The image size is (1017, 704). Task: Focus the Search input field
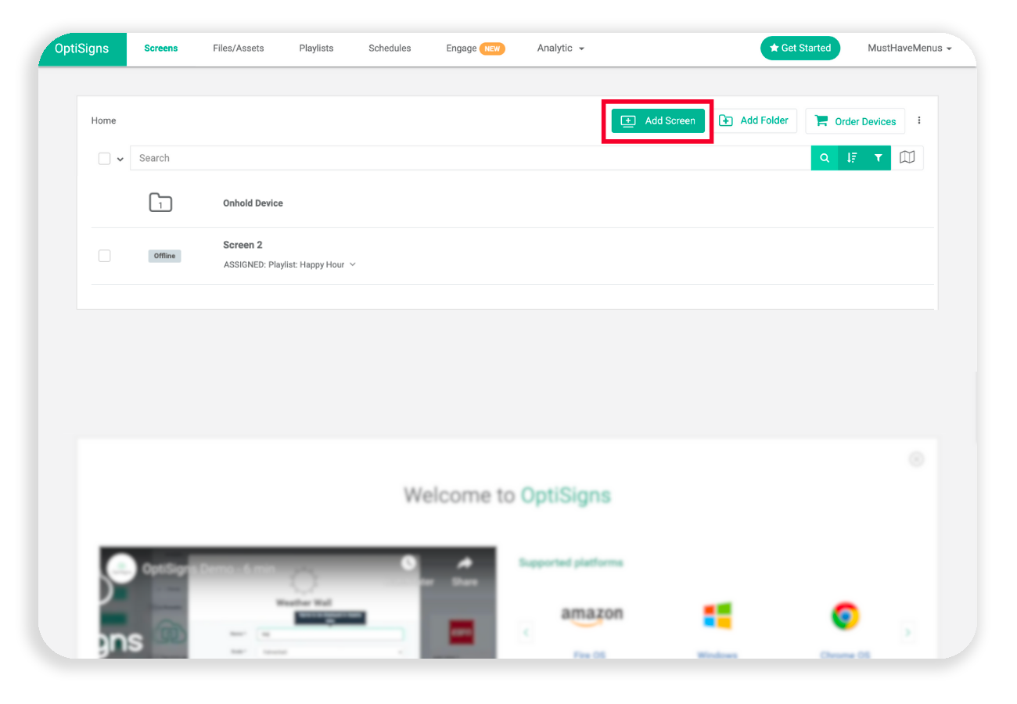pyautogui.click(x=470, y=158)
